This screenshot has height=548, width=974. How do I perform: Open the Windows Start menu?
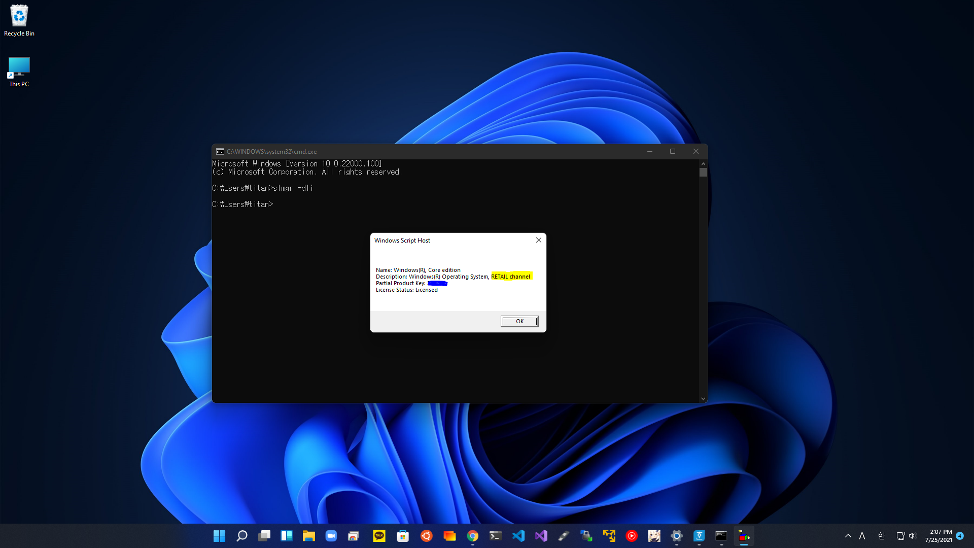tap(219, 536)
